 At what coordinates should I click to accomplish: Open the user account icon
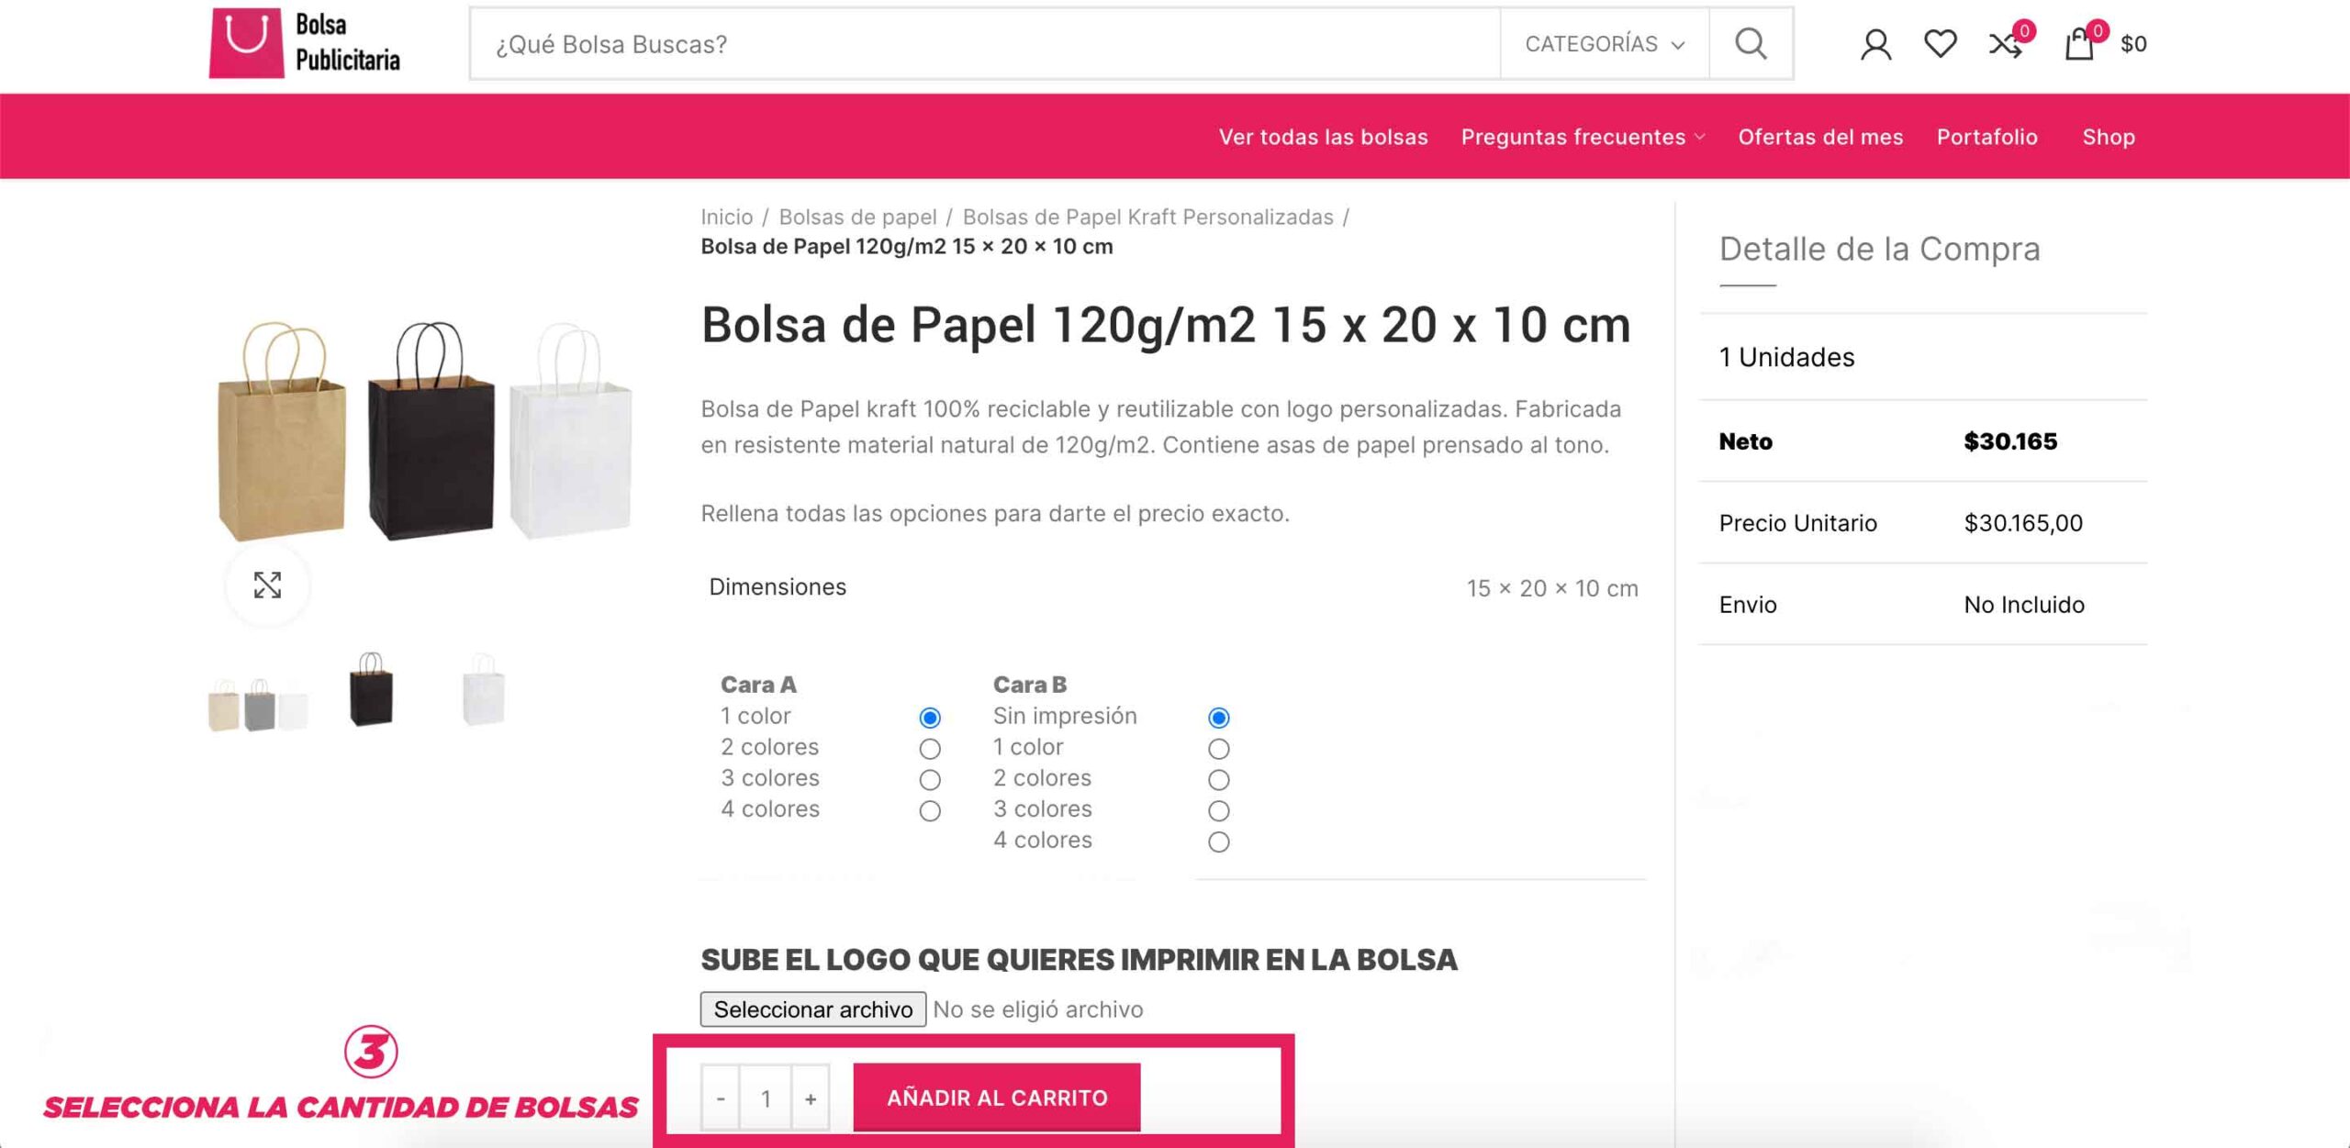click(x=1875, y=44)
